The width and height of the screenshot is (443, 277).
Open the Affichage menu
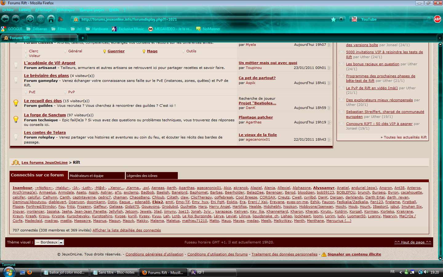(43, 10)
